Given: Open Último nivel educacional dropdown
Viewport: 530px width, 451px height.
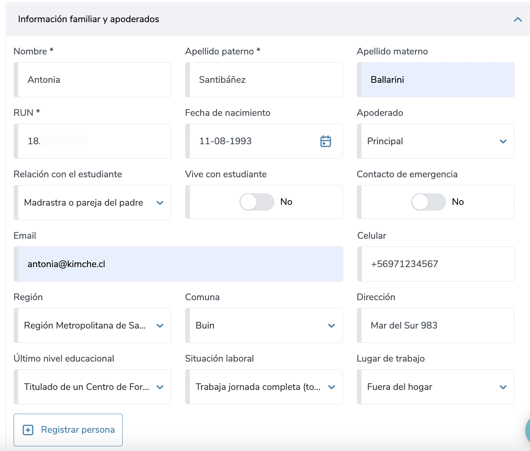Looking at the screenshot, I should [93, 387].
